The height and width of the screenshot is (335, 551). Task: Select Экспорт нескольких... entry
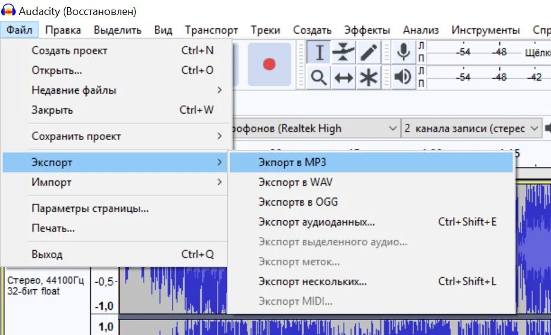pyautogui.click(x=371, y=281)
